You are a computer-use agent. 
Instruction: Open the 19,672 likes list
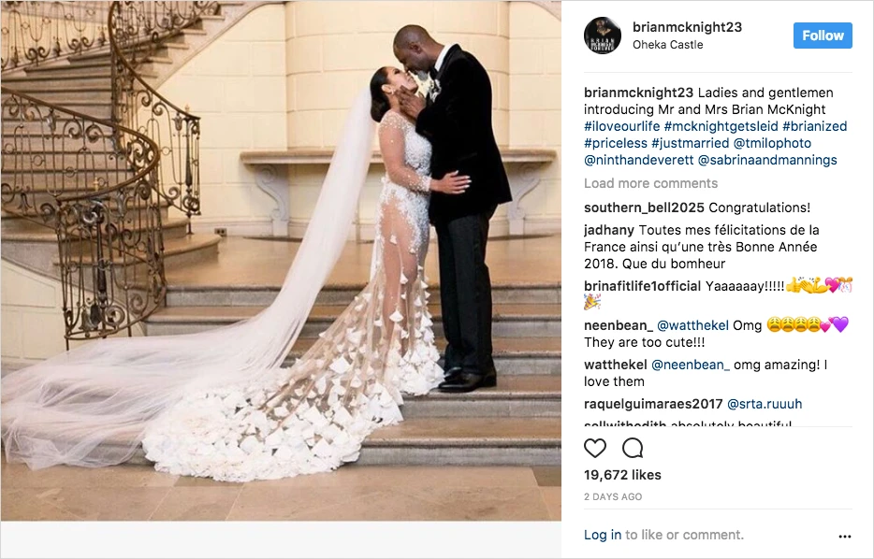(622, 475)
